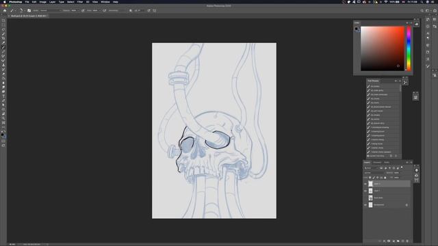Create new tool preset icon

coord(391,156)
